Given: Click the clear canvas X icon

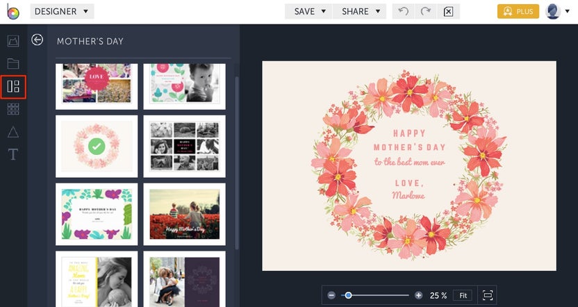Looking at the screenshot, I should pyautogui.click(x=448, y=11).
